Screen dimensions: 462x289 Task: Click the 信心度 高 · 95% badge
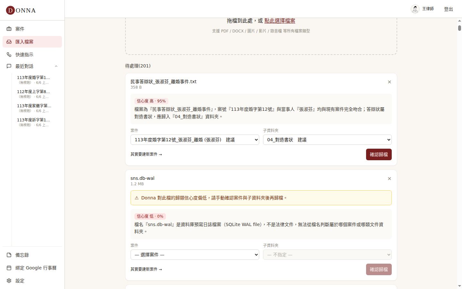pyautogui.click(x=151, y=101)
